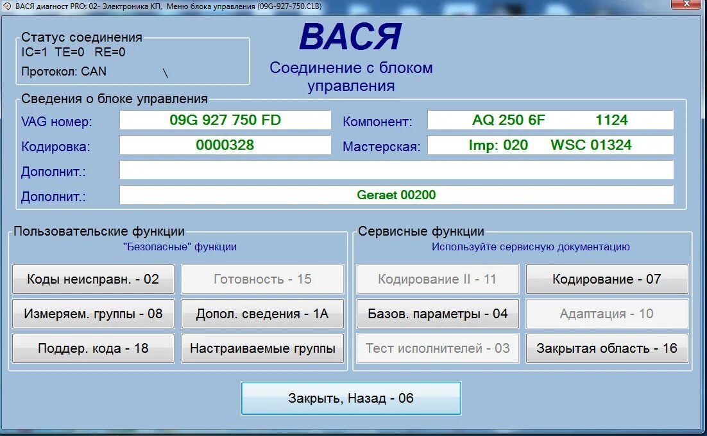707x436 pixels.
Task: Click the disabled 'Готовность - 15' button
Action: [x=262, y=279]
